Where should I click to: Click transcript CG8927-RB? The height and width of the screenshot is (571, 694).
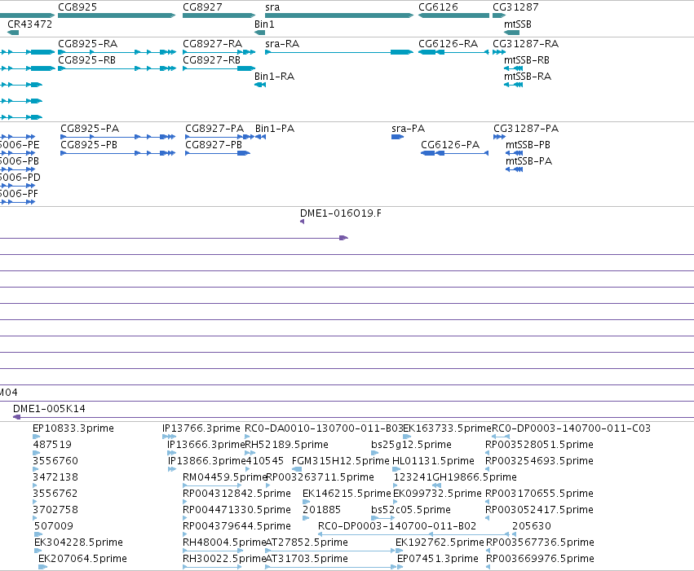coord(211,60)
